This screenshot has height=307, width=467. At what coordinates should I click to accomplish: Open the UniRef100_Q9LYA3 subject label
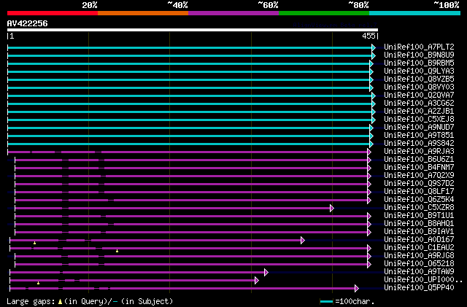419,71
